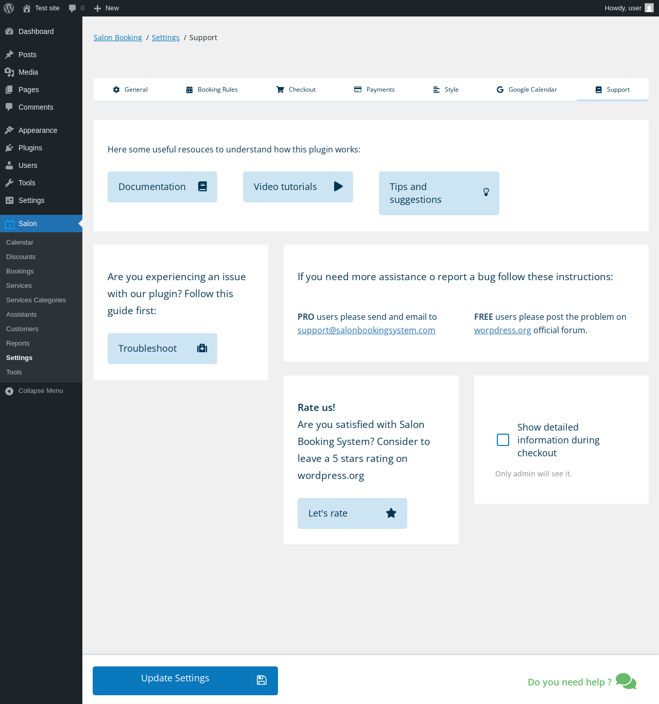
Task: Open Services in Salon submenu
Action: [19, 286]
